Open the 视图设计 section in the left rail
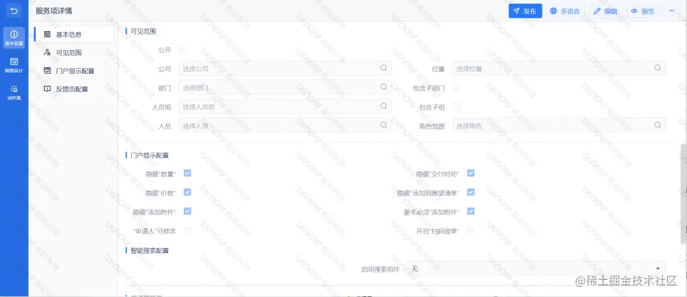The image size is (687, 297). click(14, 65)
